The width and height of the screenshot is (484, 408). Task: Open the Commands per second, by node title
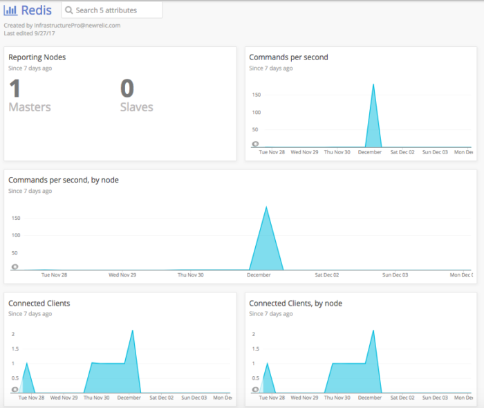click(x=64, y=180)
